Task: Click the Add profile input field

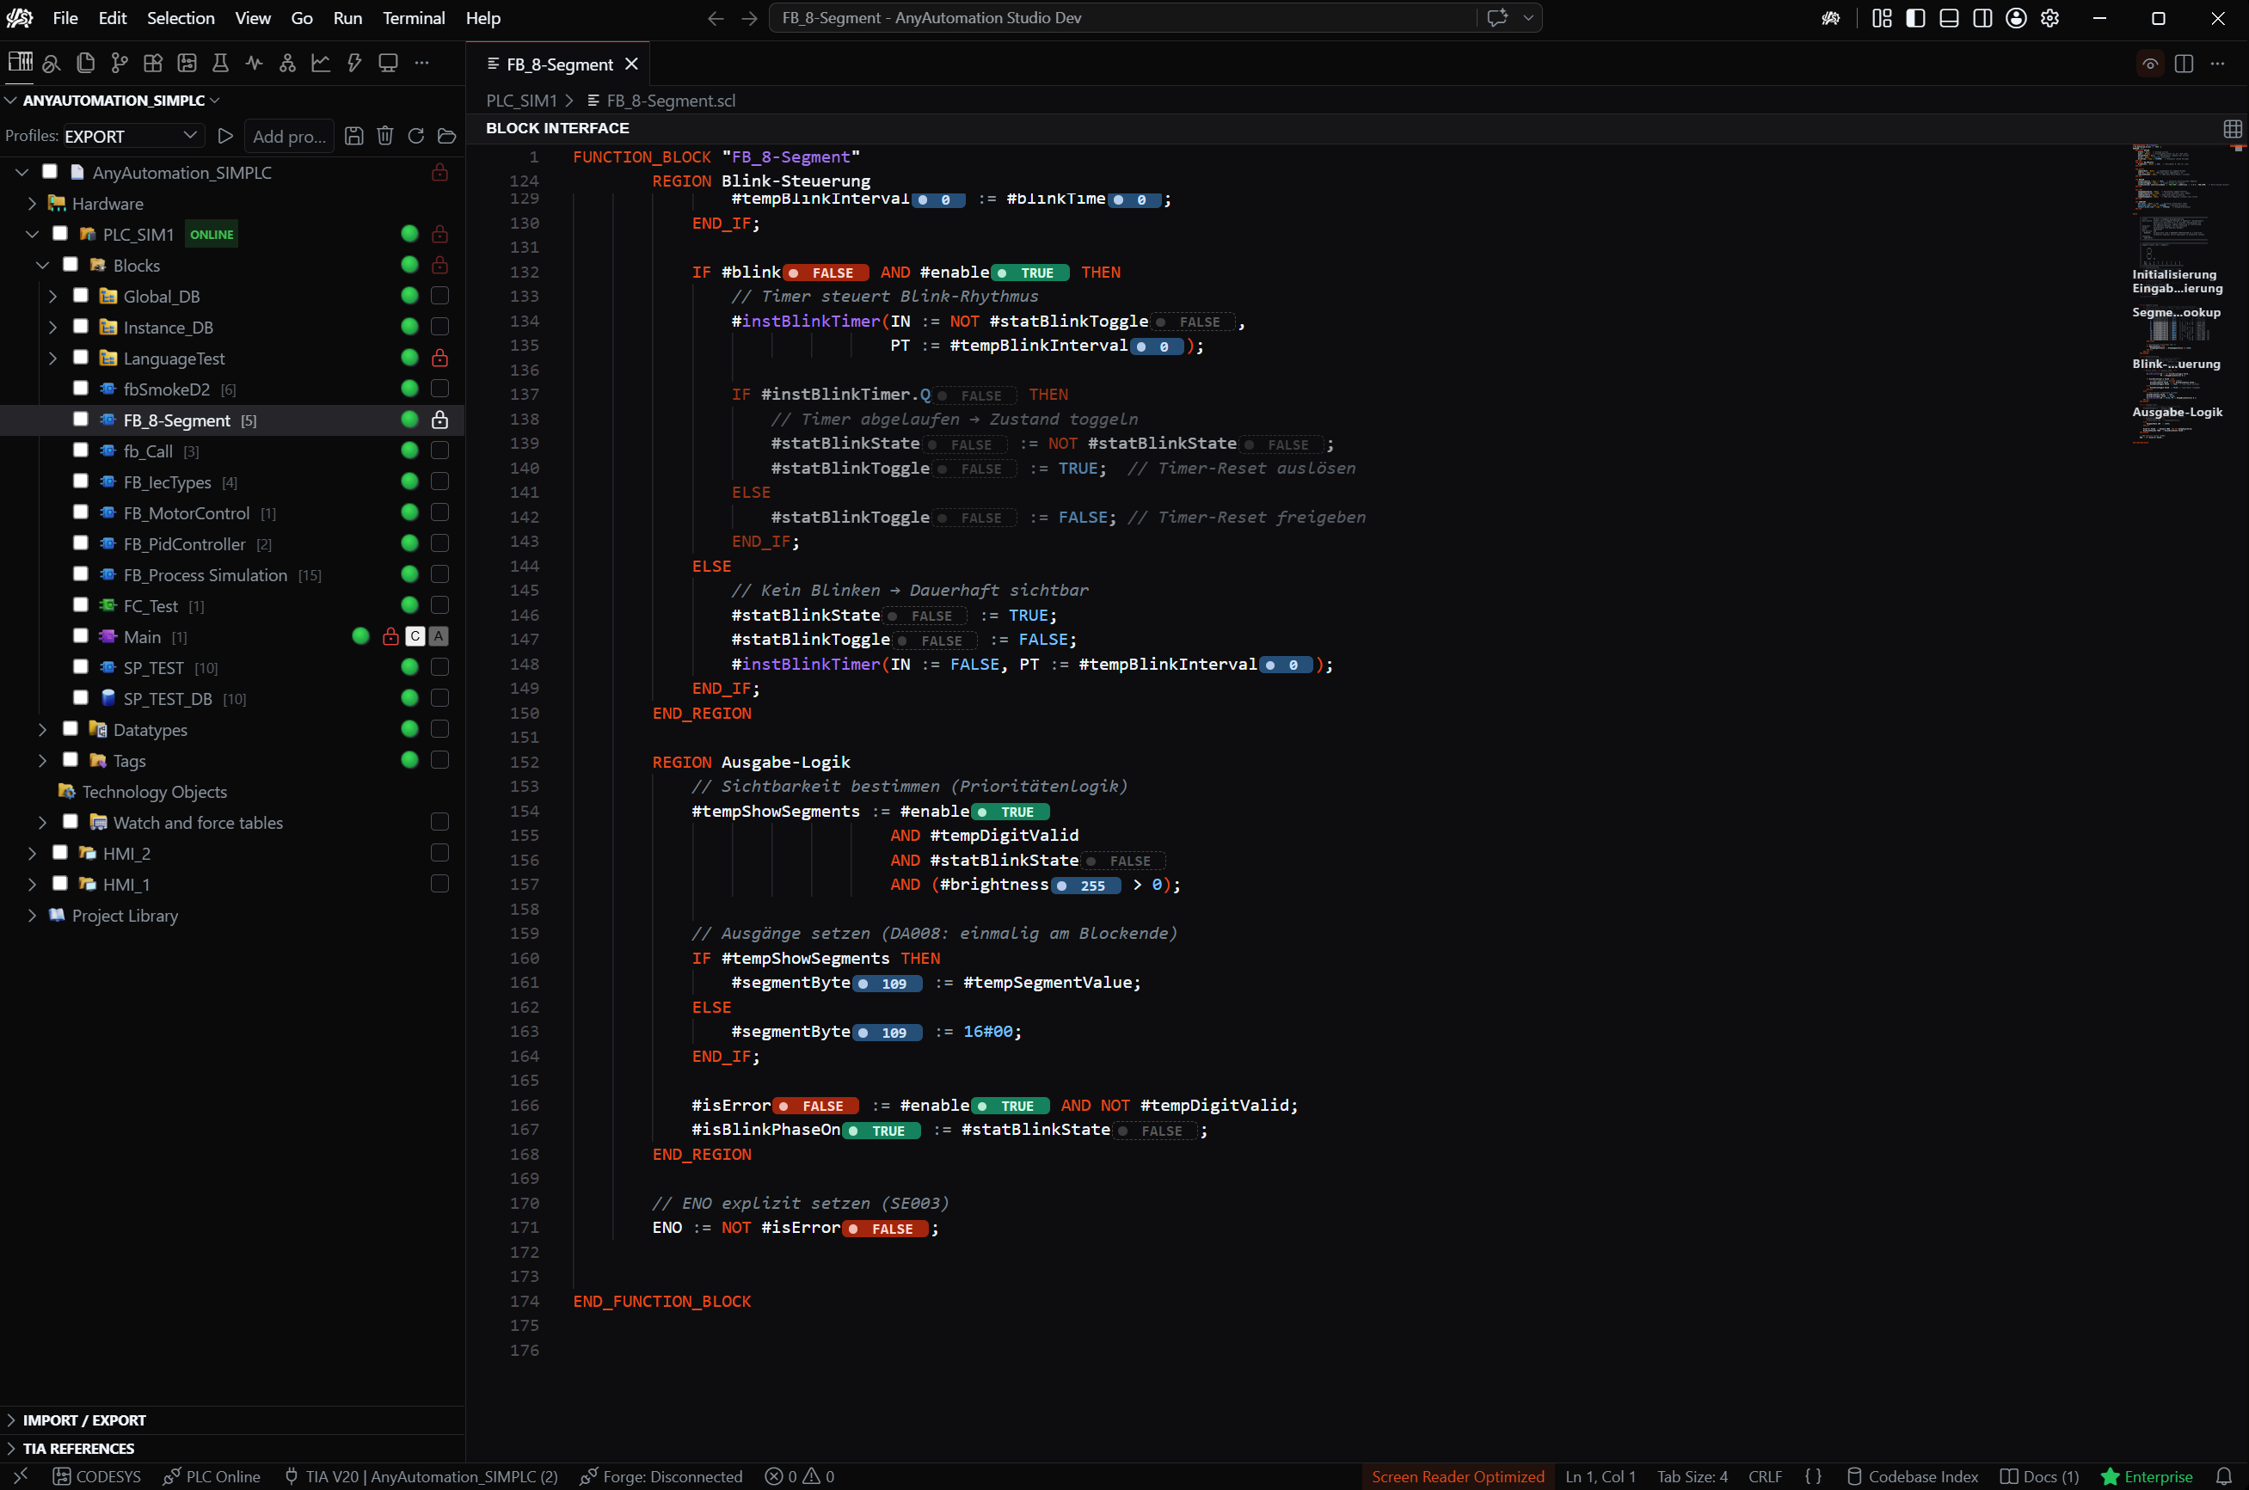Action: (x=289, y=136)
